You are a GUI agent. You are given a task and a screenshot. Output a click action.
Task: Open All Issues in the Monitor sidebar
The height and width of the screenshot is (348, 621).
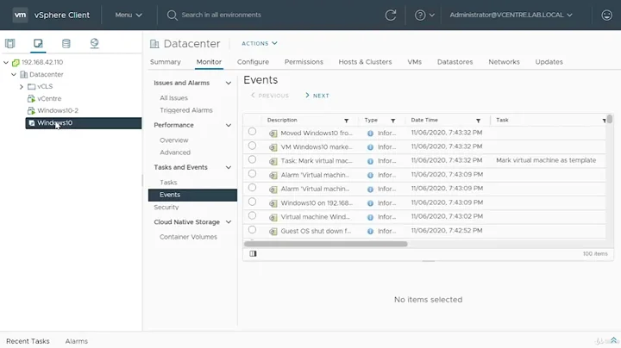174,98
